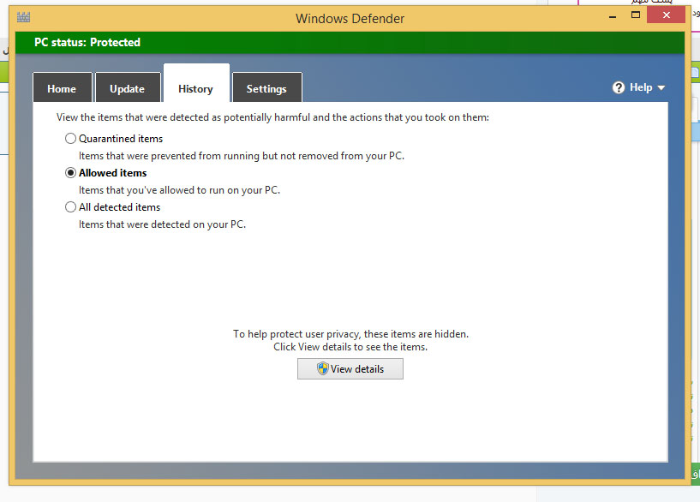700x502 pixels.
Task: Open the Help menu label
Action: point(641,87)
